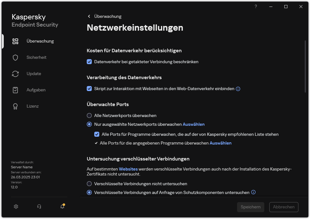Open the Update section

[34, 74]
